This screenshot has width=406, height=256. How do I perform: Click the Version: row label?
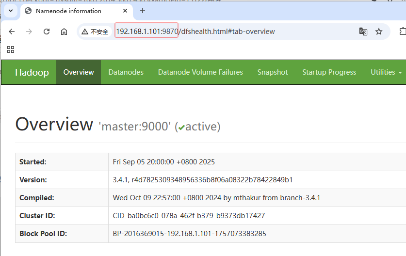[x=33, y=180]
